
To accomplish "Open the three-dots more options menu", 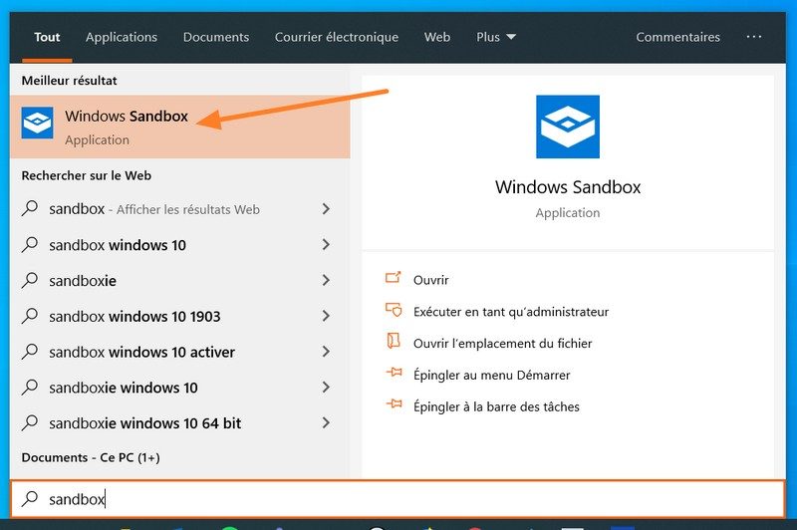I will (x=754, y=37).
